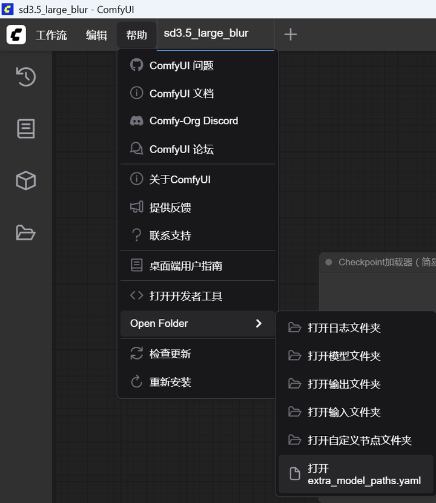Add a new workflow tab with plus icon
436x503 pixels.
coord(291,35)
